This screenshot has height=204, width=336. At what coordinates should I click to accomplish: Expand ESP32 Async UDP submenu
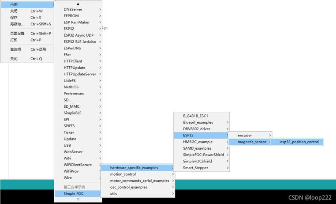tap(78, 35)
